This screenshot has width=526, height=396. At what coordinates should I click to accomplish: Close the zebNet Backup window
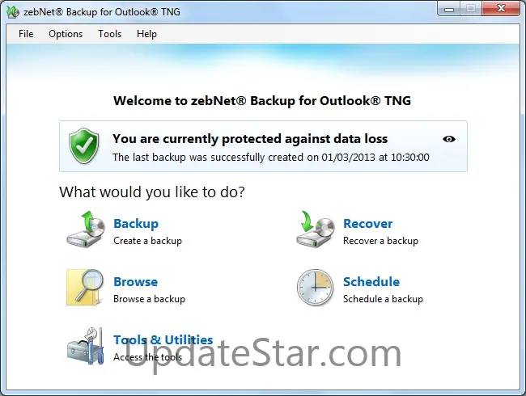point(501,9)
